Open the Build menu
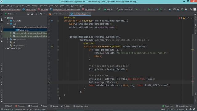197x111 pixels. (51, 6)
